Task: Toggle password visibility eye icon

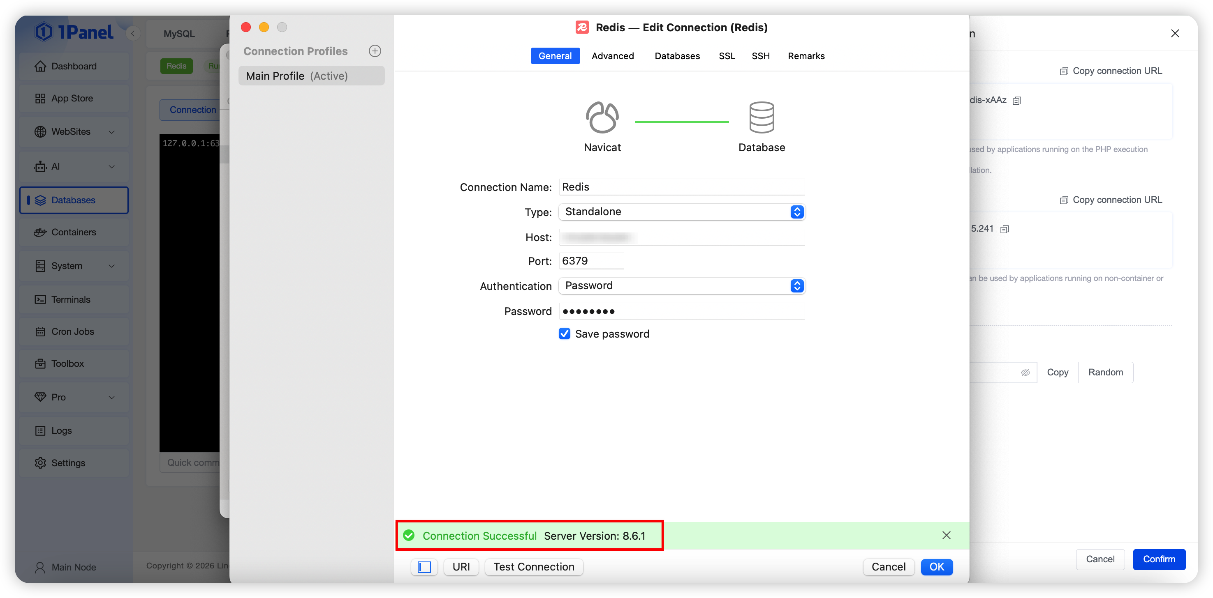Action: click(x=1025, y=373)
